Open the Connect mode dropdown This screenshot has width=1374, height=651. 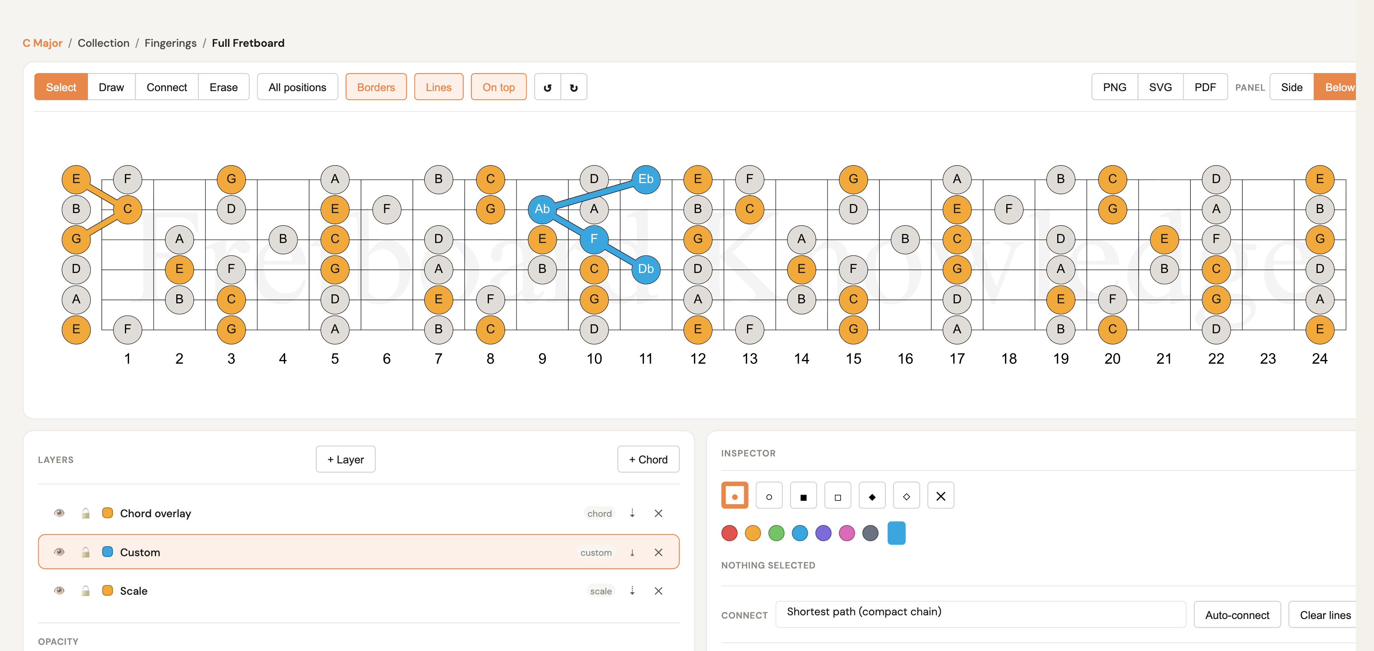point(980,615)
